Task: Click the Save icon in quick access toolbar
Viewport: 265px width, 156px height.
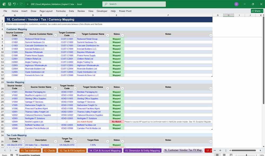Action: coord(10,4)
